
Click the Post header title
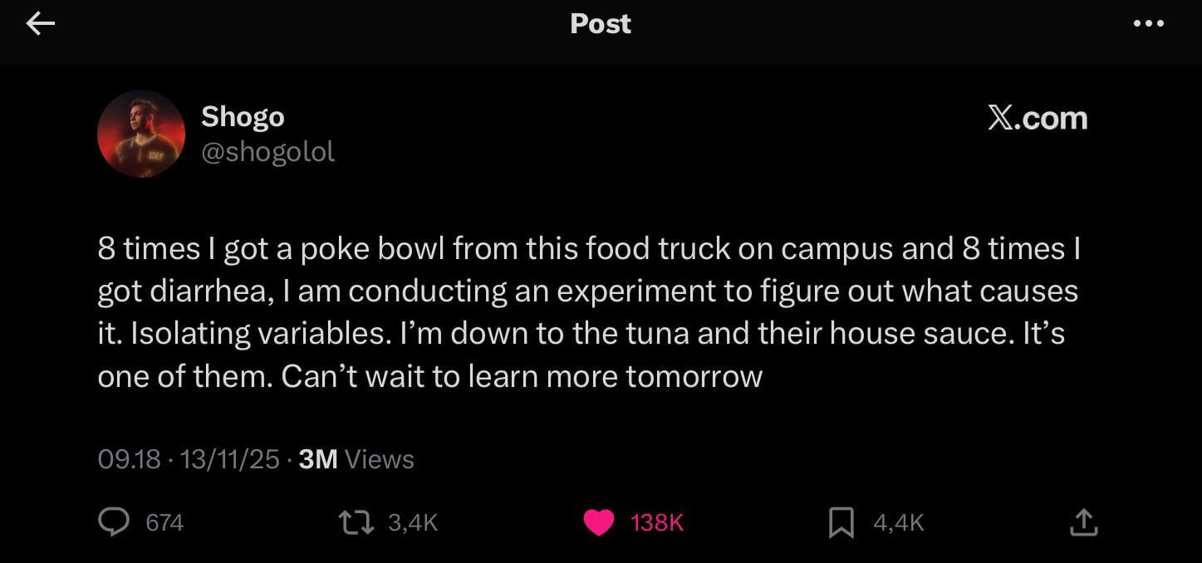point(601,24)
